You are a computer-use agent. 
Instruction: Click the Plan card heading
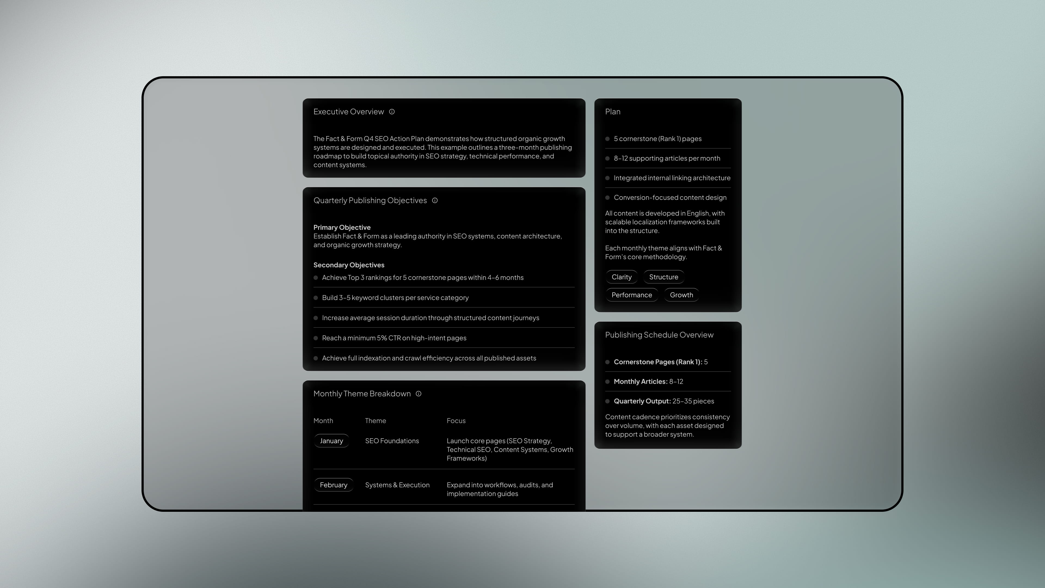click(613, 112)
